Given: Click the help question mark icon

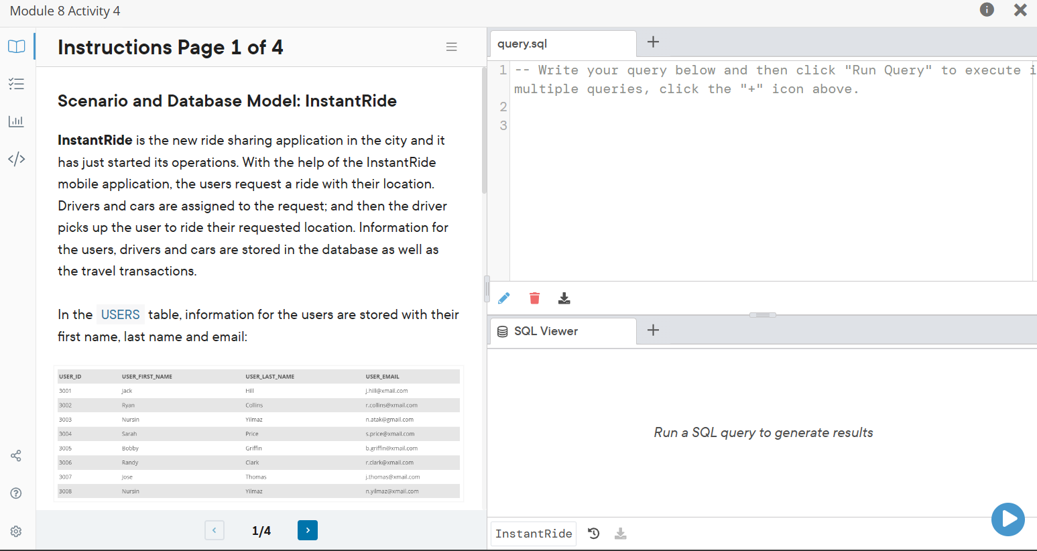Looking at the screenshot, I should [x=15, y=493].
